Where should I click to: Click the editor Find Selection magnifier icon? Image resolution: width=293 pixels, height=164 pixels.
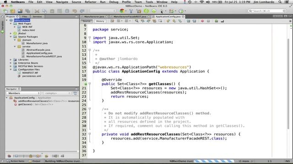coord(137,21)
